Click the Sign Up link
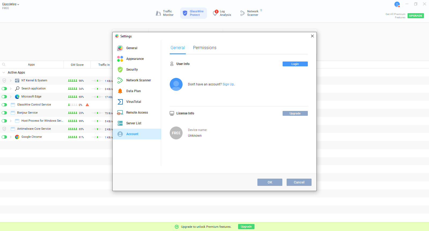Viewport: 429px width, 231px height. tap(228, 84)
